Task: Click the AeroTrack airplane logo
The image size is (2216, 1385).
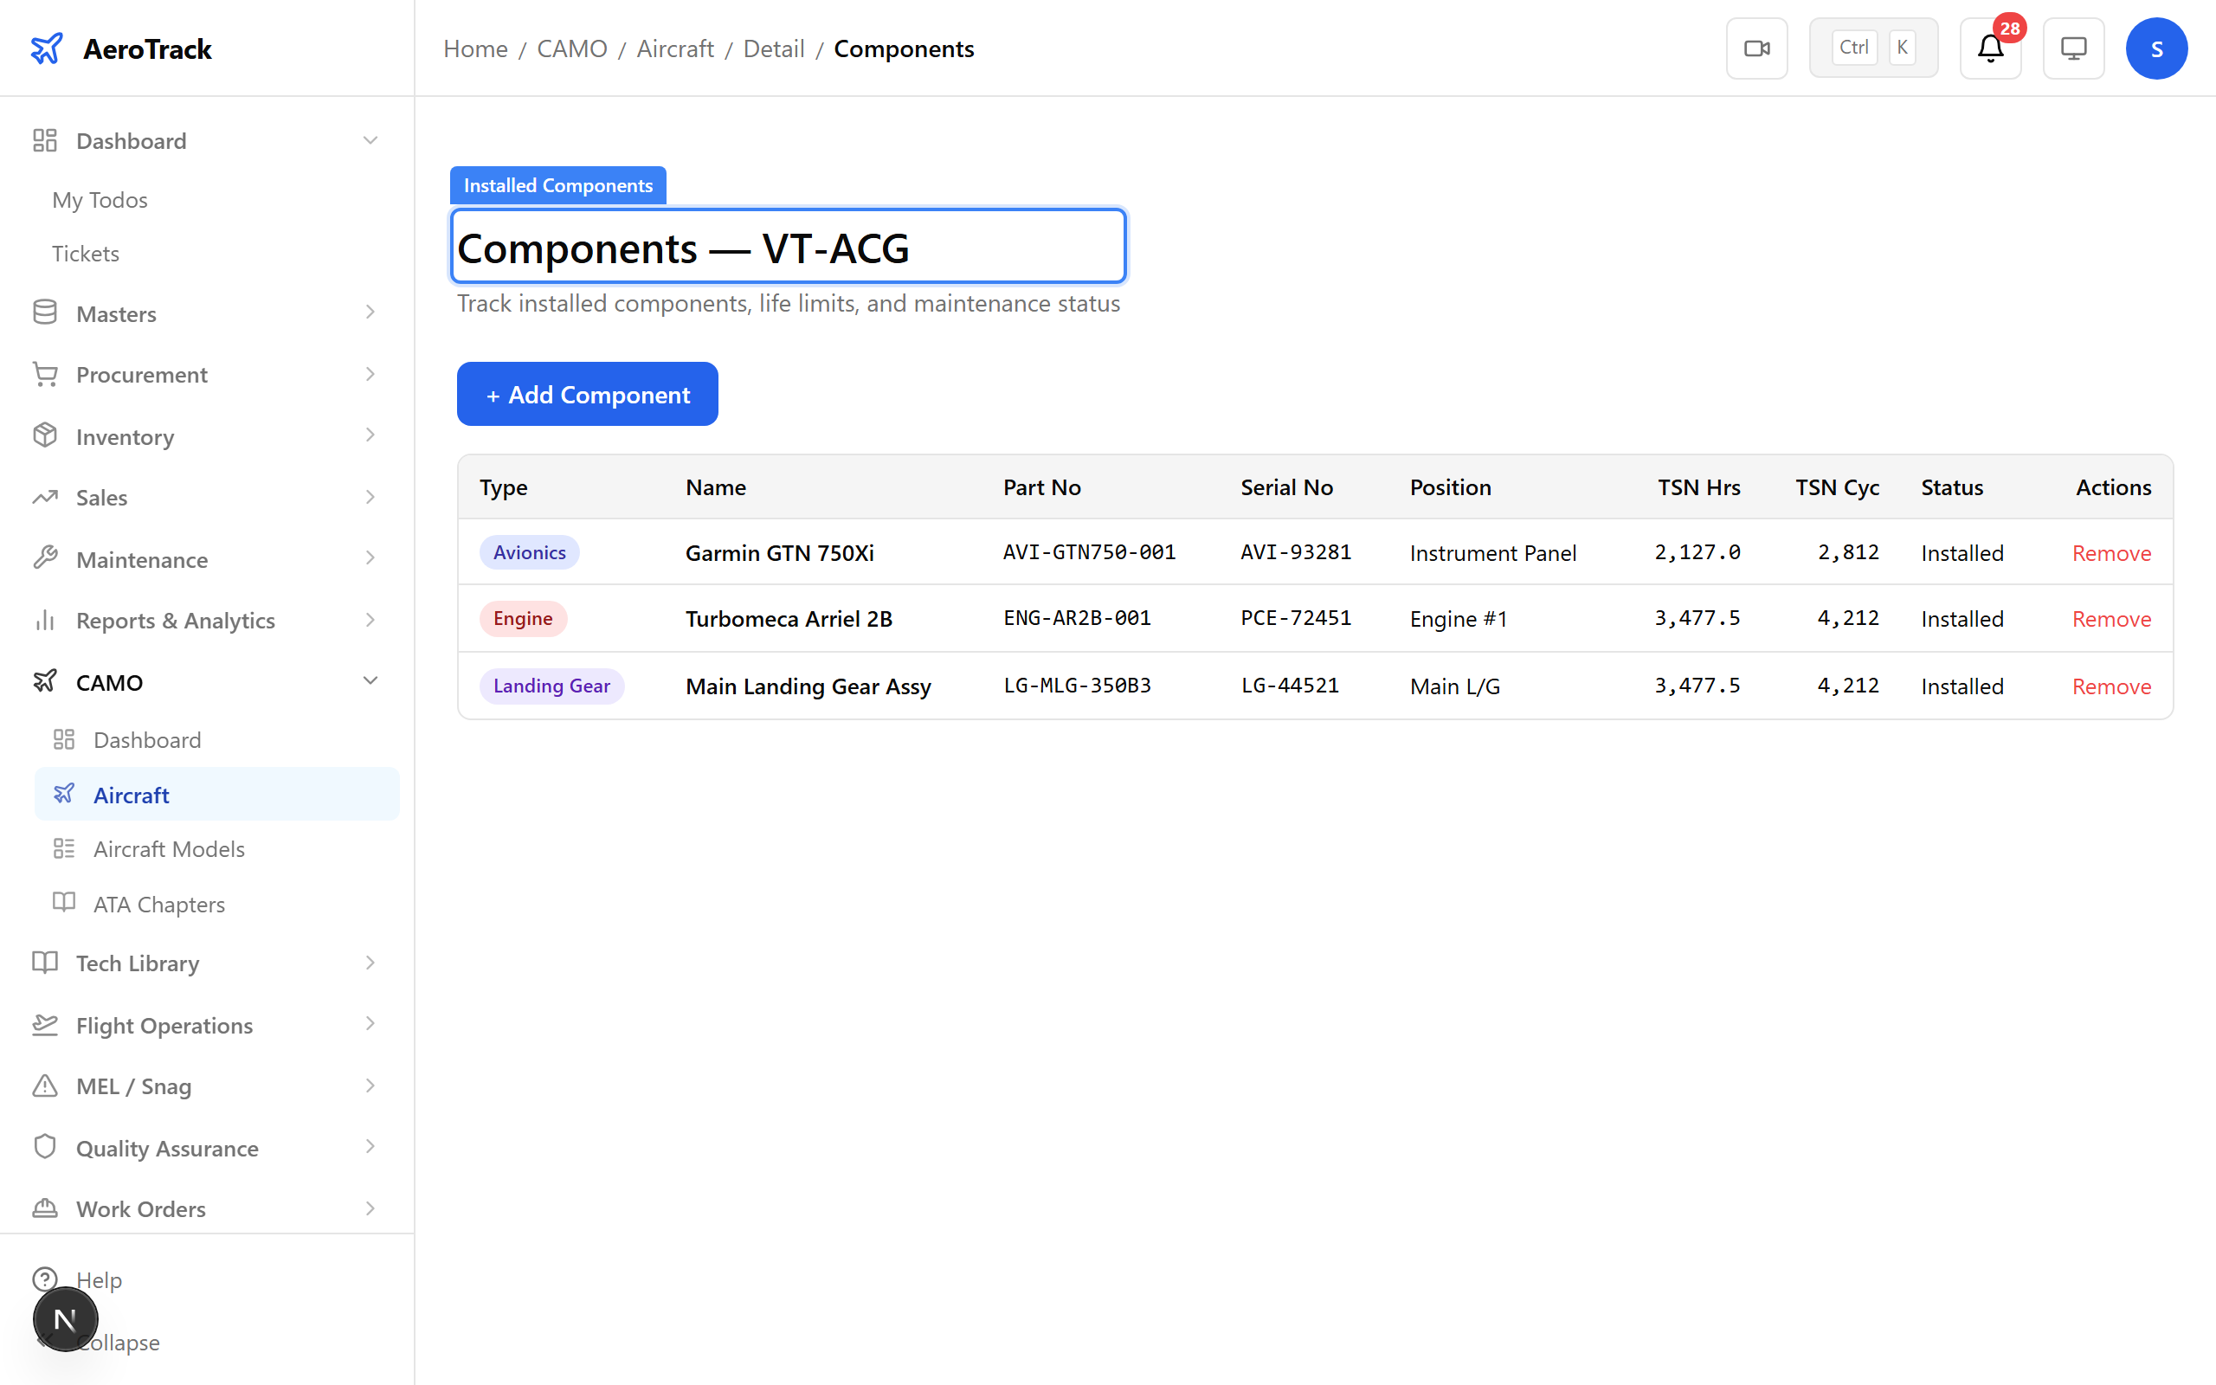Action: 47,48
